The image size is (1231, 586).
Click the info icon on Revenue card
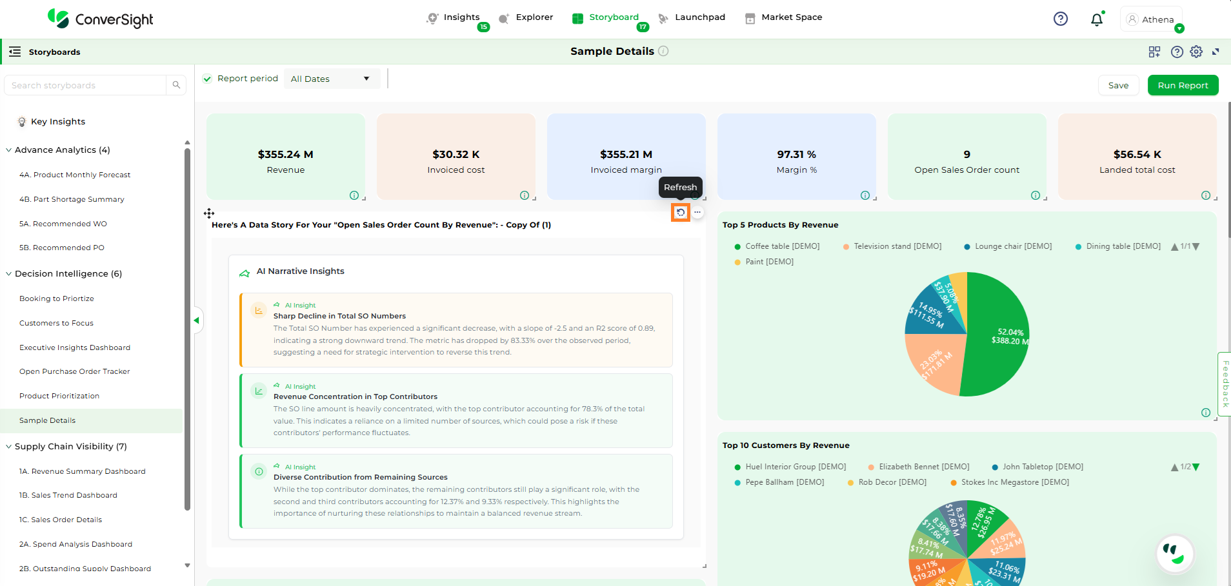coord(354,195)
